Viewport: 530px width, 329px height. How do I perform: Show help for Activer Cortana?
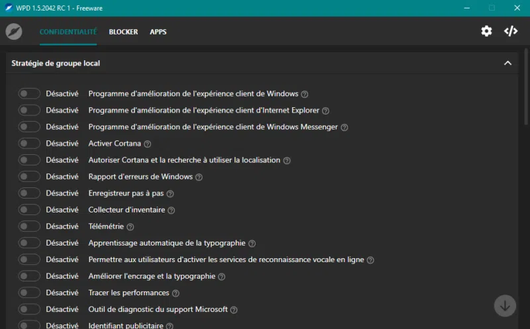(x=147, y=144)
